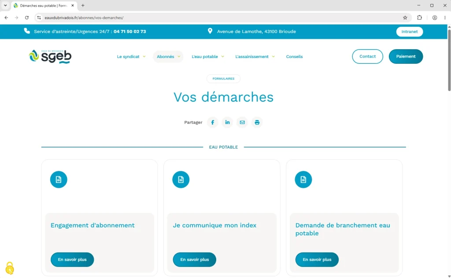The height and width of the screenshot is (278, 451).
Task: Reload the page
Action: tap(27, 18)
